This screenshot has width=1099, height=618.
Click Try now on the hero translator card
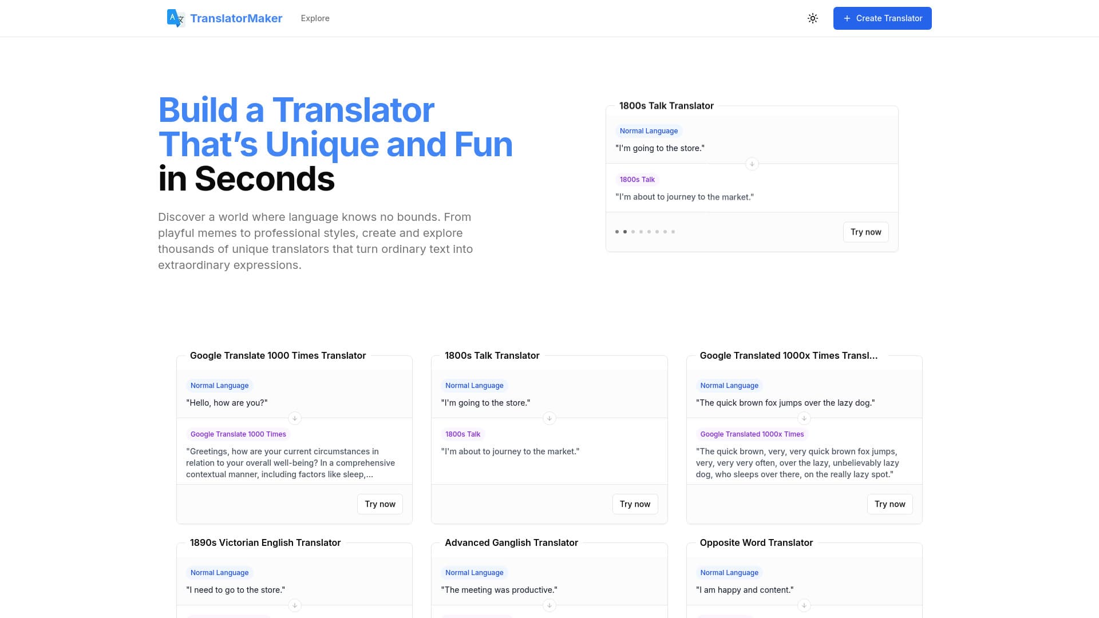click(865, 232)
